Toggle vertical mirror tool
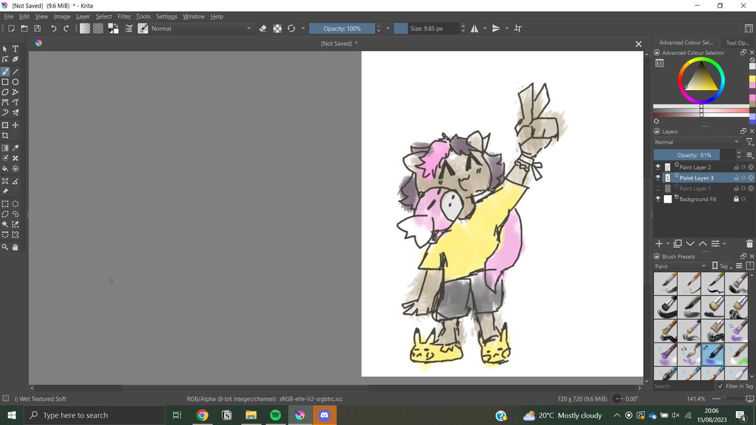This screenshot has height=425, width=756. tap(496, 28)
